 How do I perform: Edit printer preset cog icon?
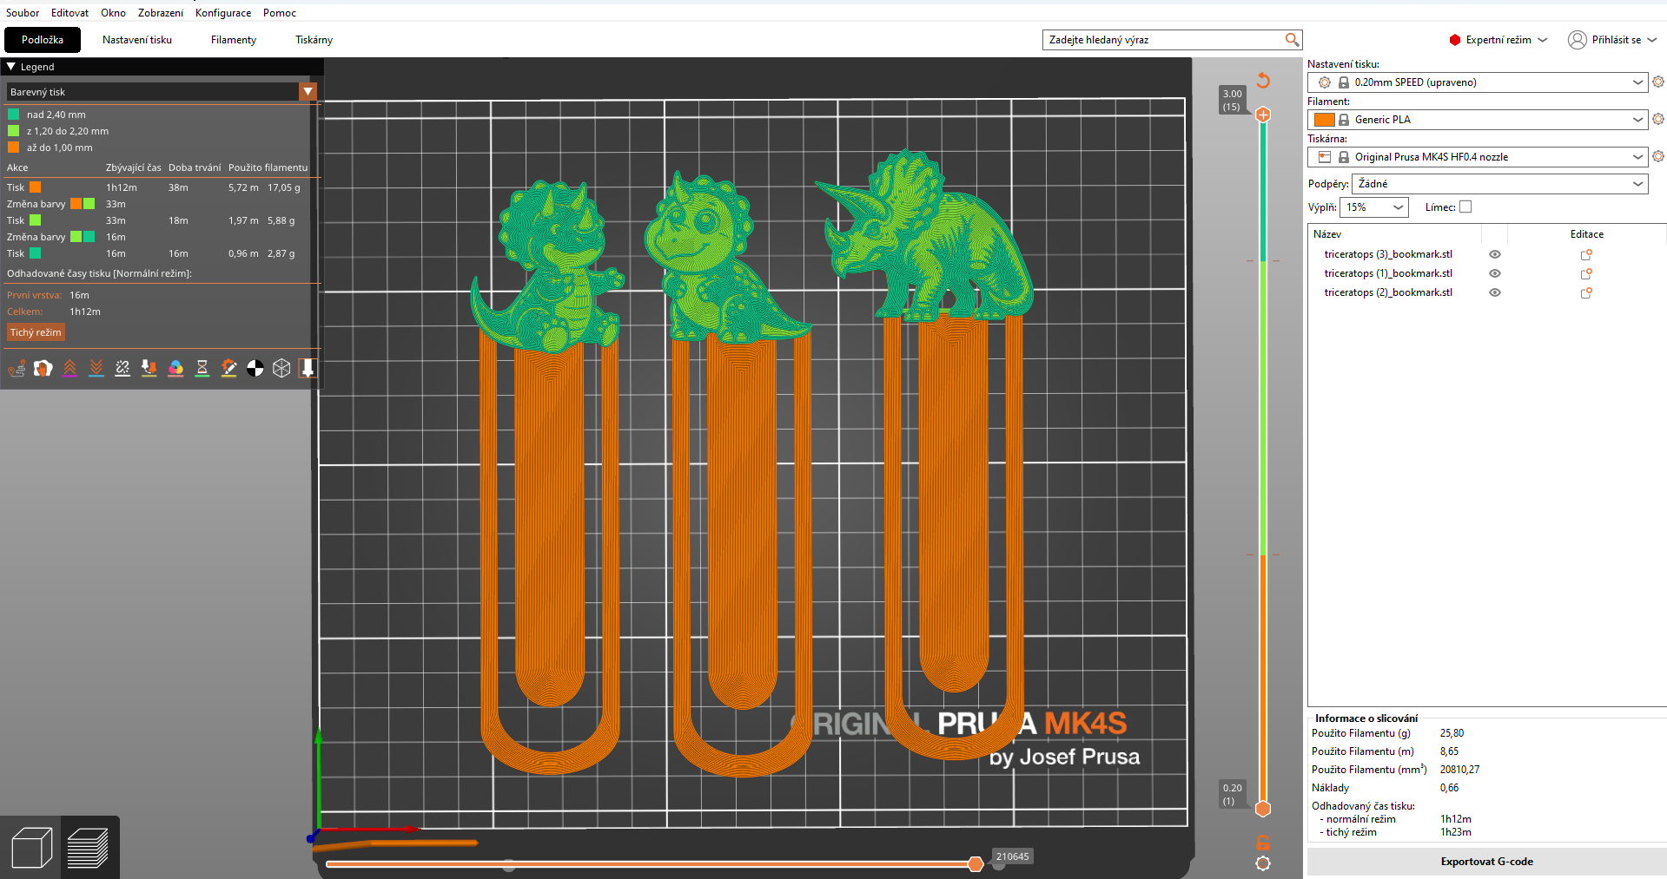point(1658,156)
